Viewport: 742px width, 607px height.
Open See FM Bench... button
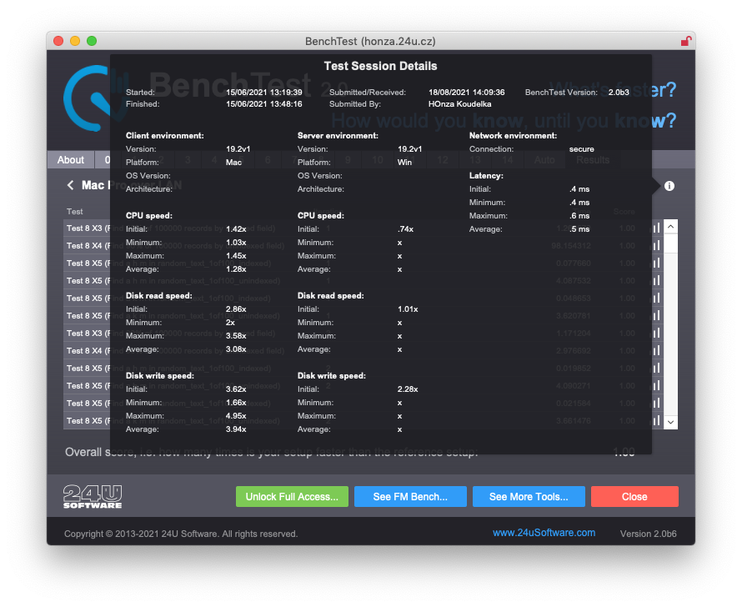pyautogui.click(x=410, y=497)
